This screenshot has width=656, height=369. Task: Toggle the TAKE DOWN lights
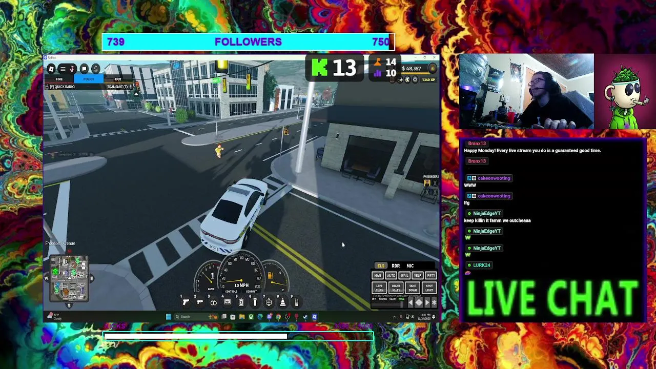(x=413, y=288)
